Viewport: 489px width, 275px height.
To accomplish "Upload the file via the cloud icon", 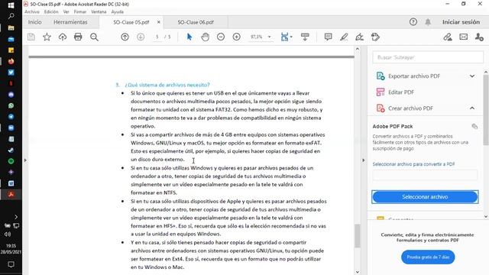I will [x=63, y=37].
